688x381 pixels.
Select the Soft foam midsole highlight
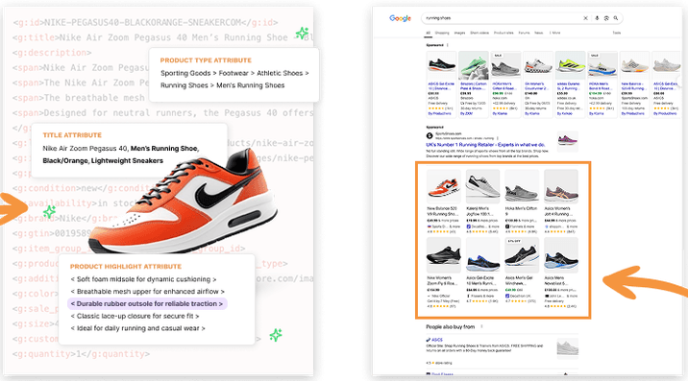(x=143, y=279)
